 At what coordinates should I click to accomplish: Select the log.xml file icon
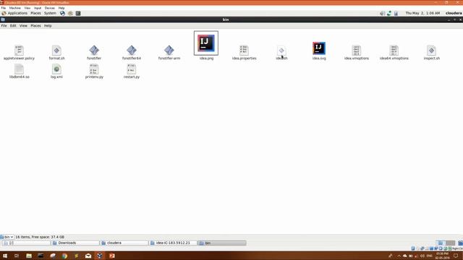pos(56,69)
